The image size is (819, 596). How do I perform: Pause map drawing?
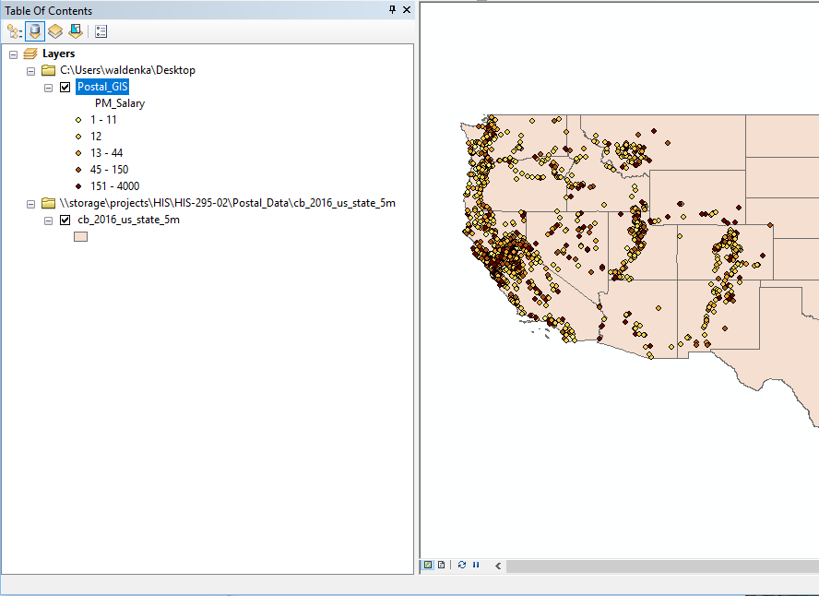pyautogui.click(x=476, y=565)
